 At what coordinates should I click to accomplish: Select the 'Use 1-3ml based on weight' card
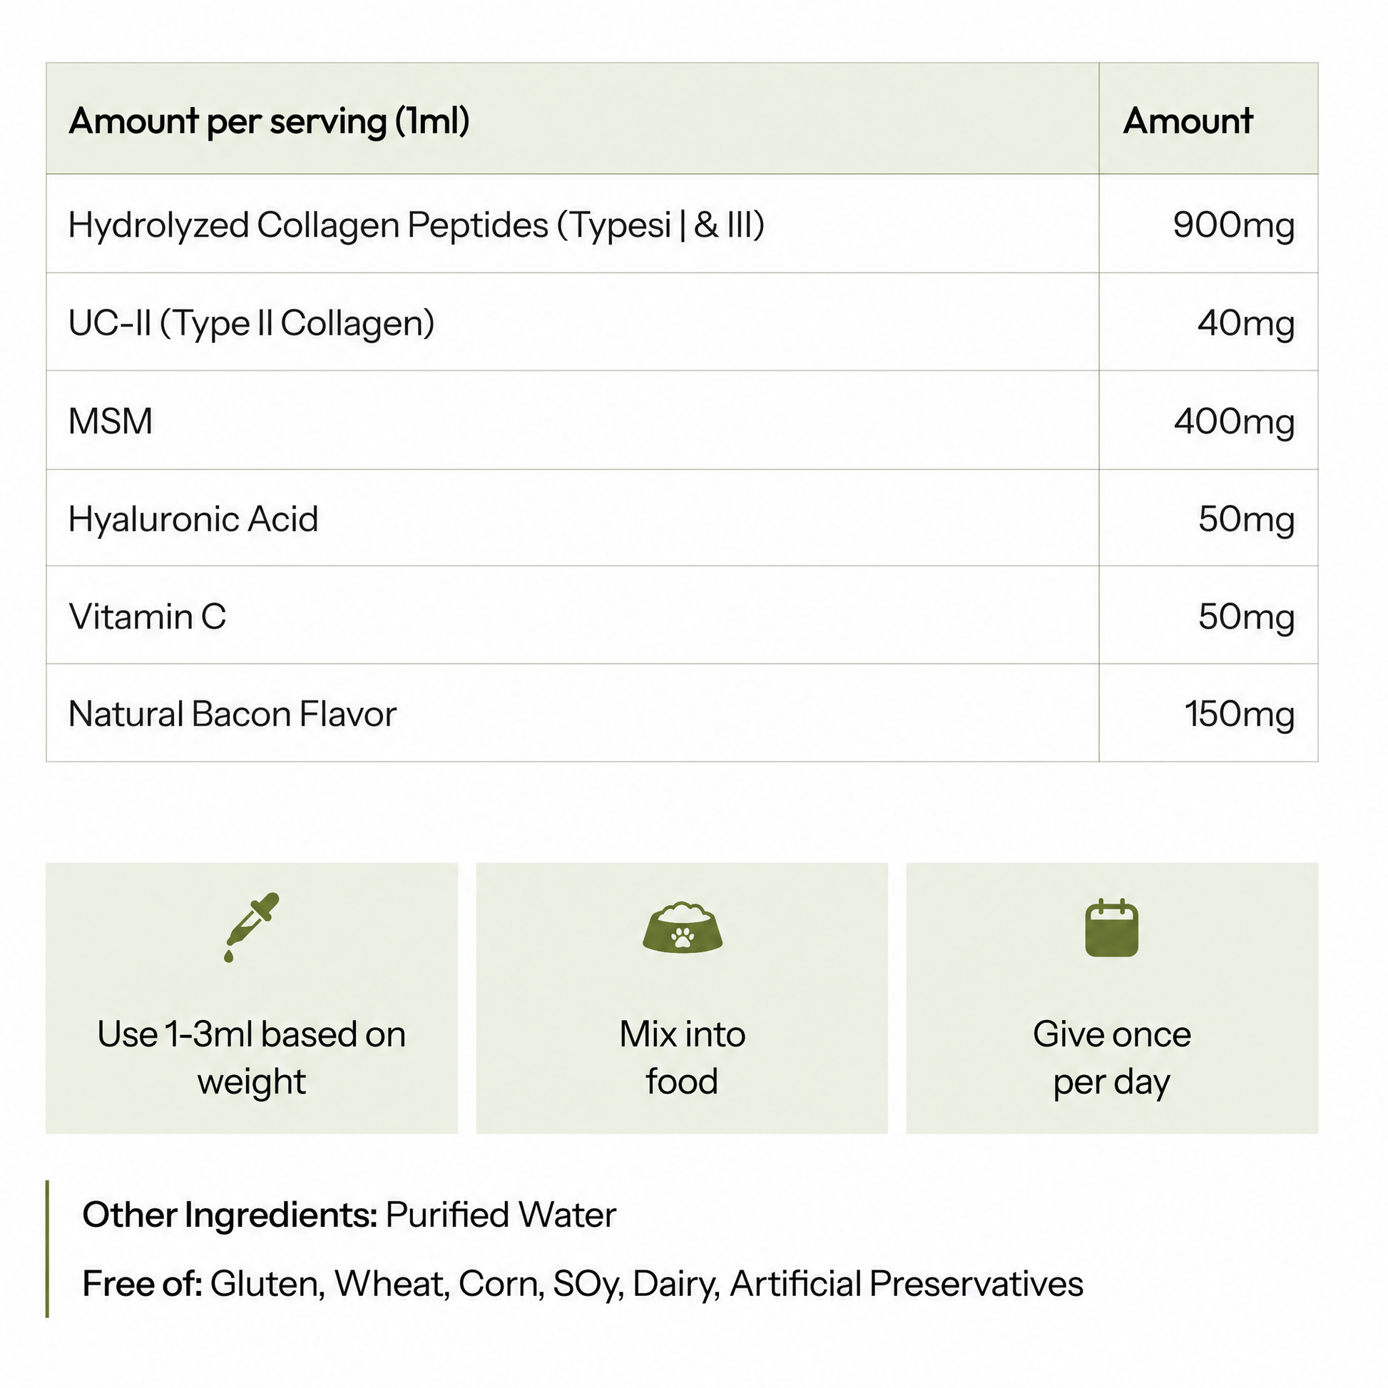[252, 998]
